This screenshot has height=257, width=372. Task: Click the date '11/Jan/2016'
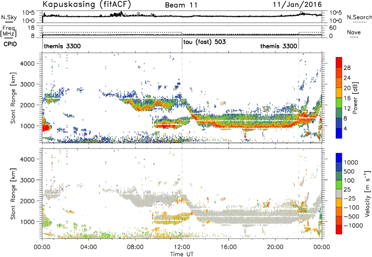[297, 5]
